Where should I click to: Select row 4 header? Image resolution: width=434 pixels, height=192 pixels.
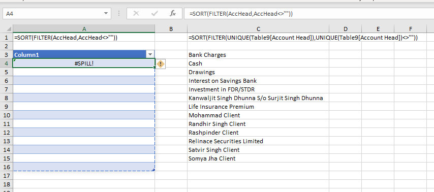coord(7,63)
